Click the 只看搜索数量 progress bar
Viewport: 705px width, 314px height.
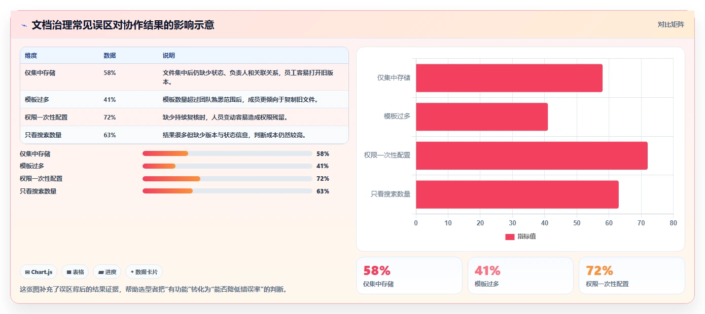click(x=227, y=191)
